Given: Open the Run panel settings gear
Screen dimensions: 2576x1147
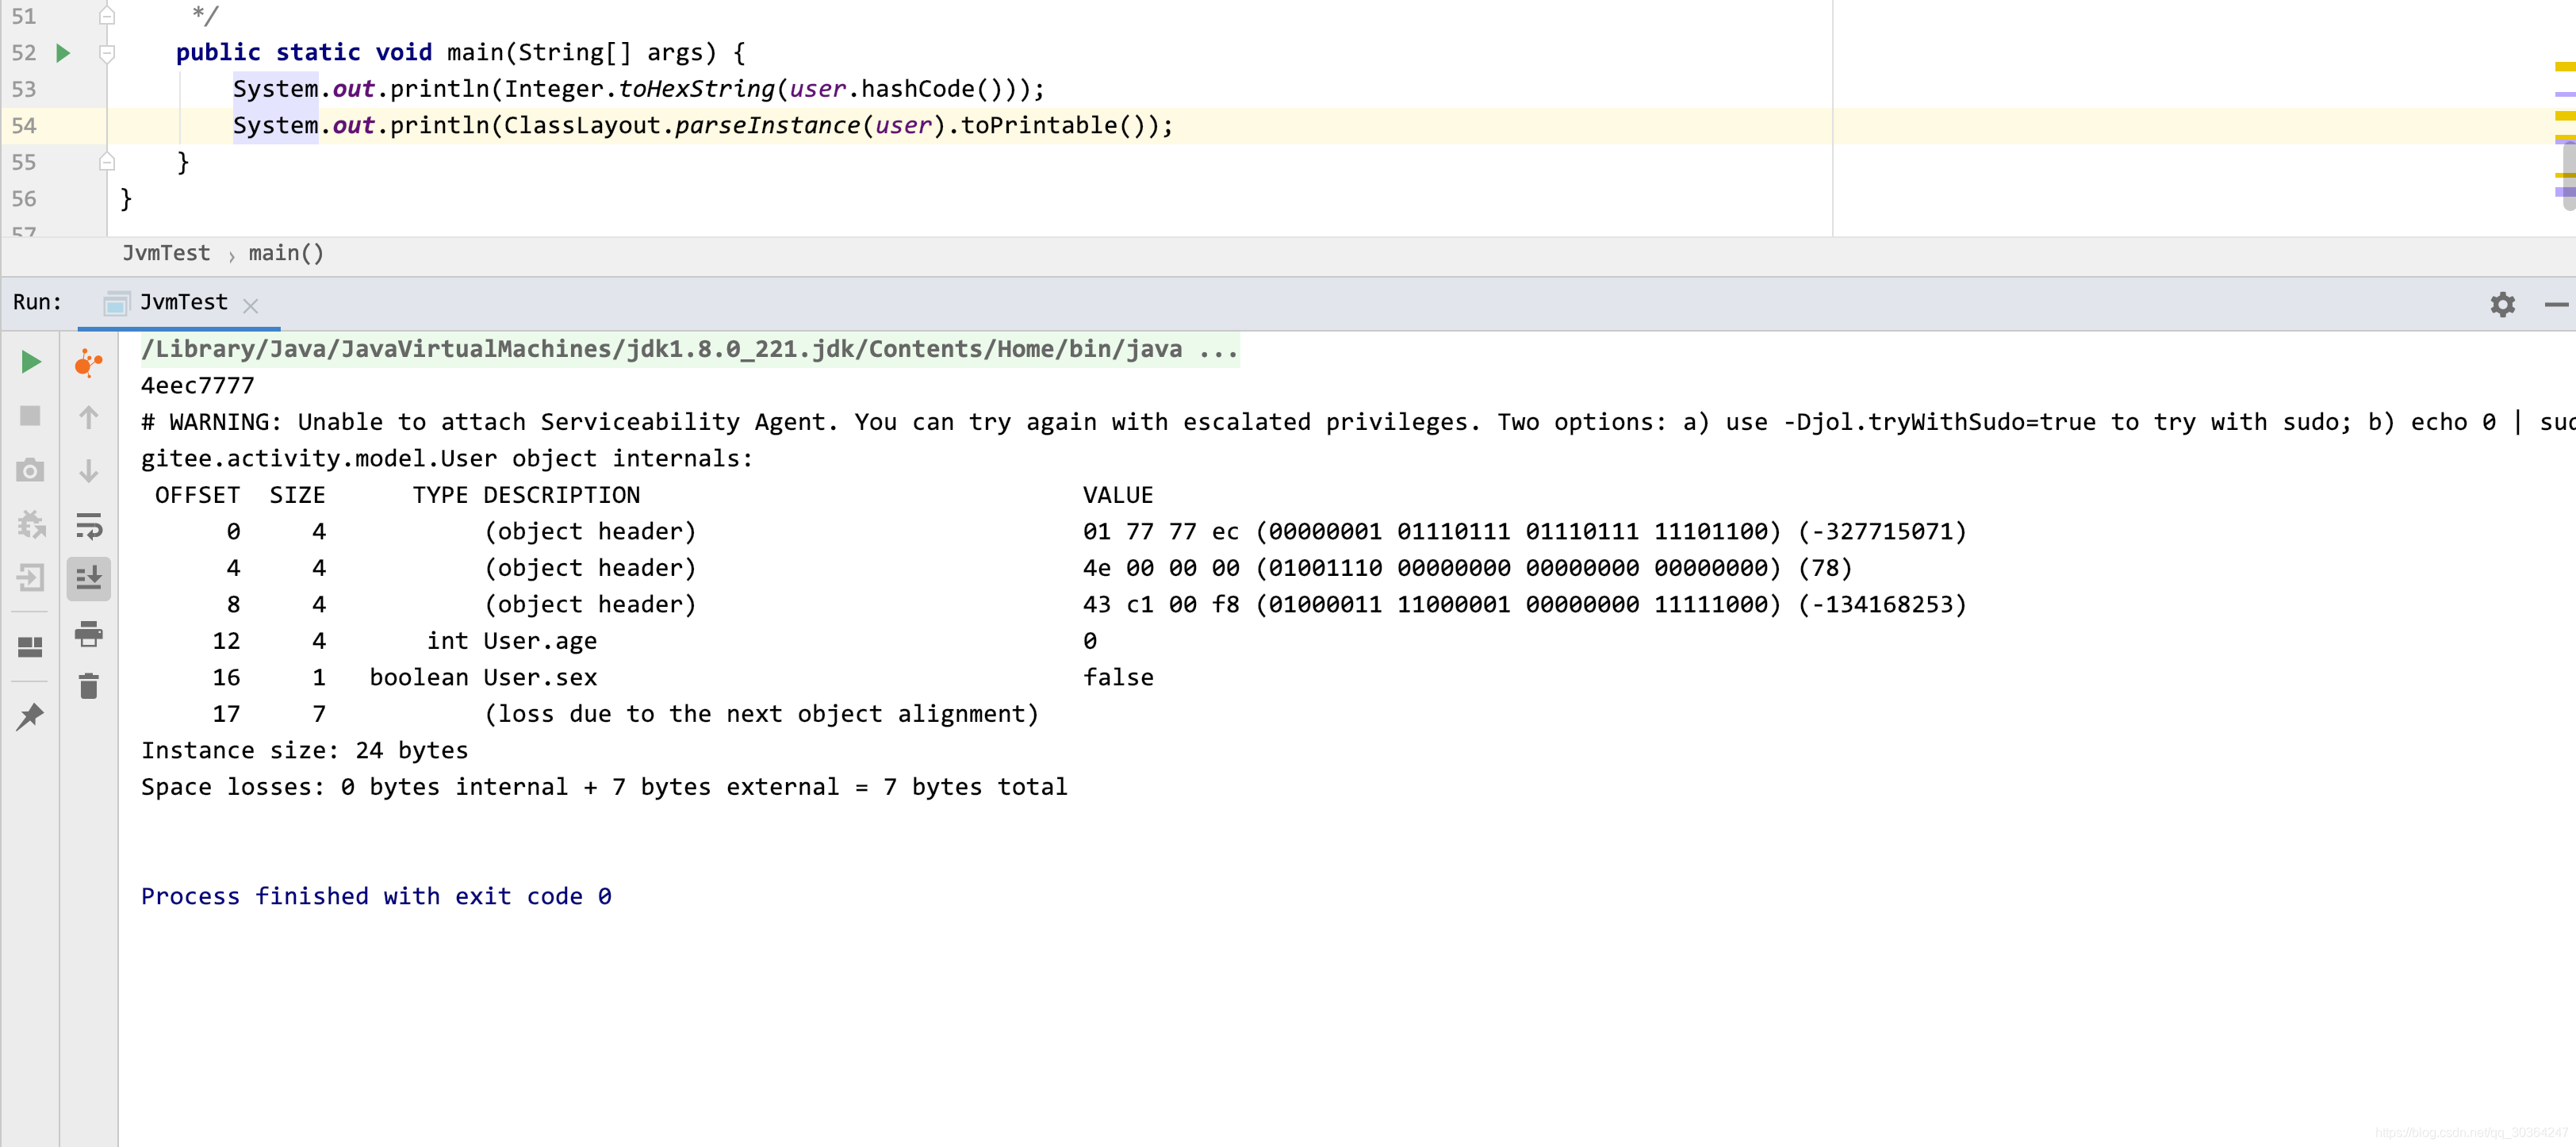Looking at the screenshot, I should (x=2503, y=304).
